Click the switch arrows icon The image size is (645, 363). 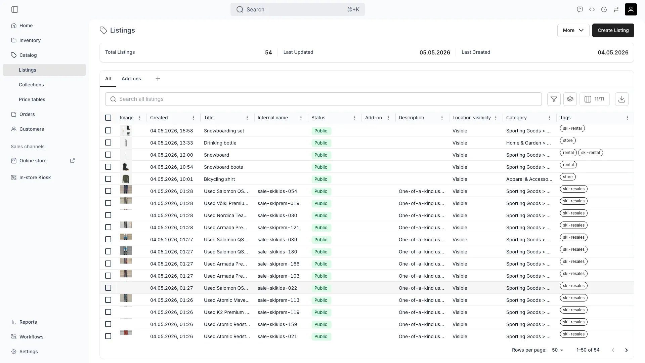pyautogui.click(x=616, y=9)
